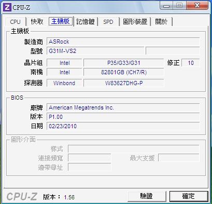
Task: Click the P35/G33/G31 chipset field
Action: [123, 63]
